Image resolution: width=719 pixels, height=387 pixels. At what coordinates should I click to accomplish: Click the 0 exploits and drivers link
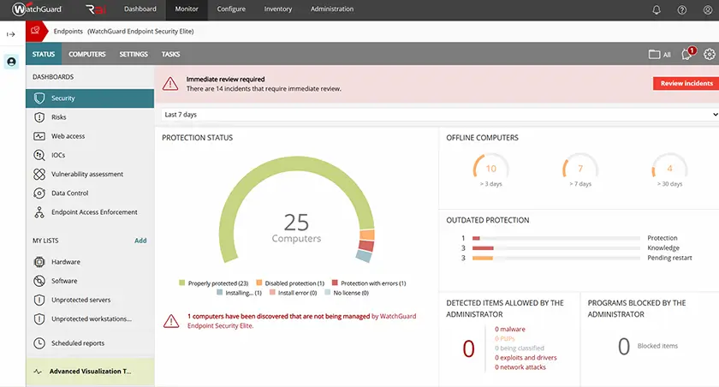[x=526, y=358]
